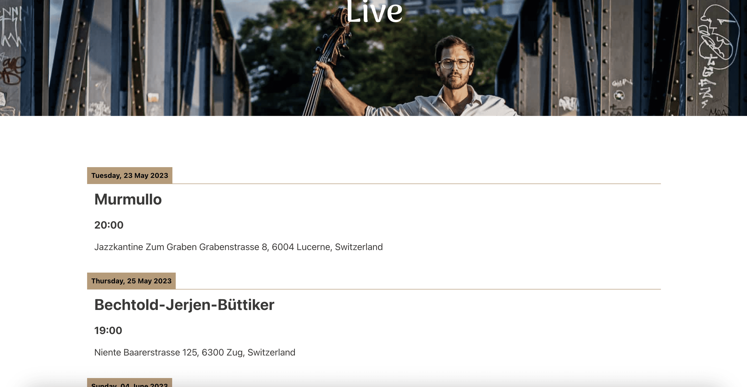Viewport: 747px width, 387px height.
Task: Click the round sticker on the right steel beam
Action: point(619,95)
